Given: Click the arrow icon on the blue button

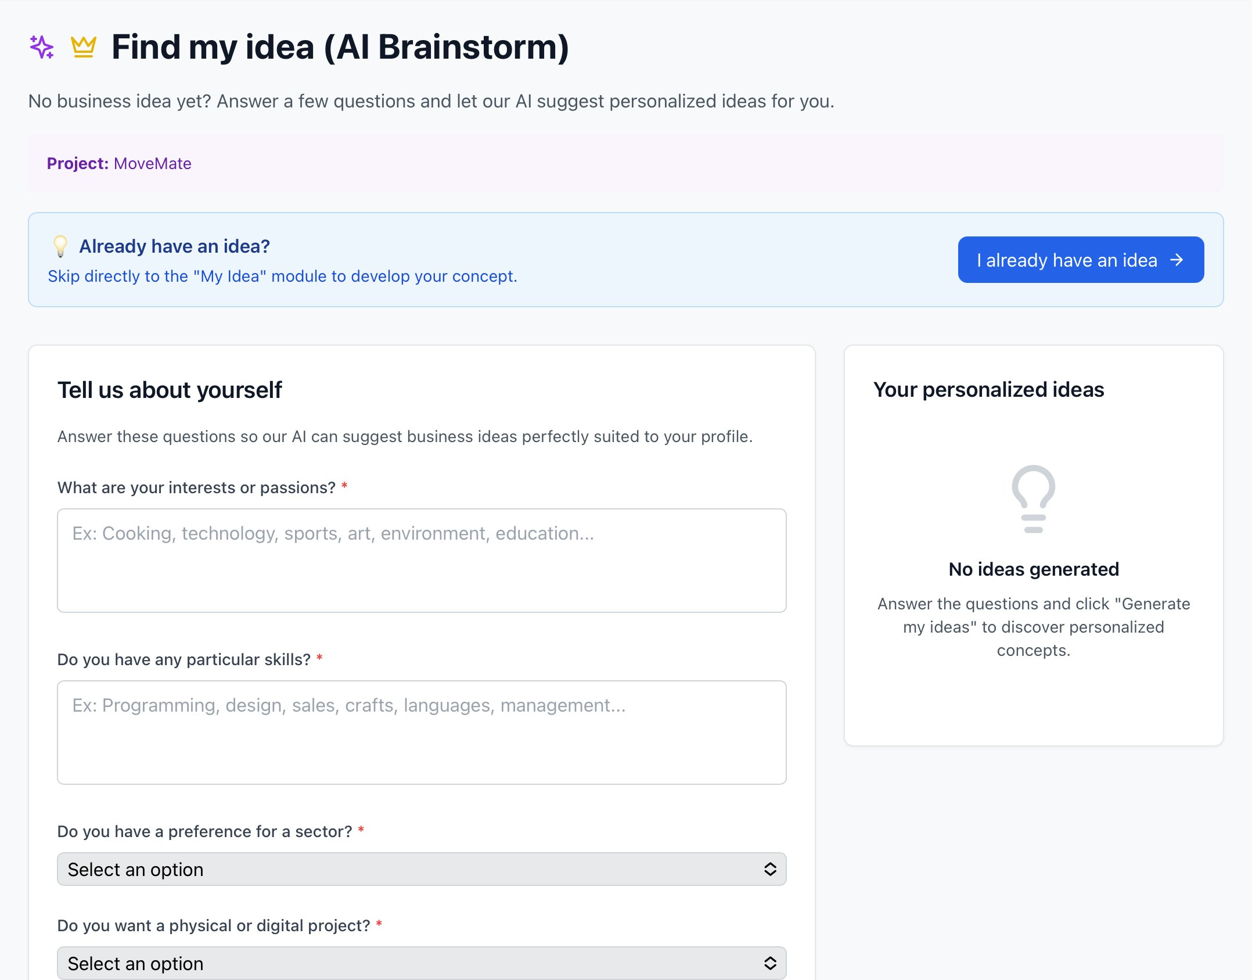Looking at the screenshot, I should point(1177,260).
